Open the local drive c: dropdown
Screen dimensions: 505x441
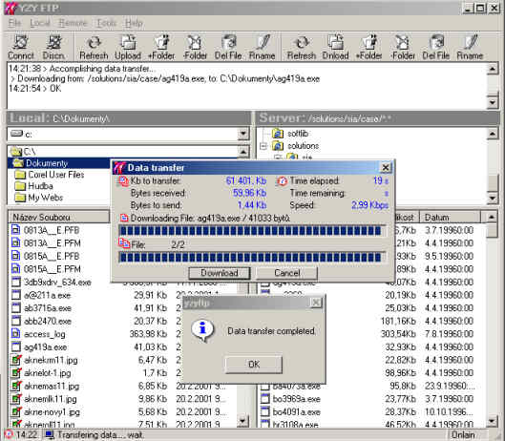[x=243, y=134]
